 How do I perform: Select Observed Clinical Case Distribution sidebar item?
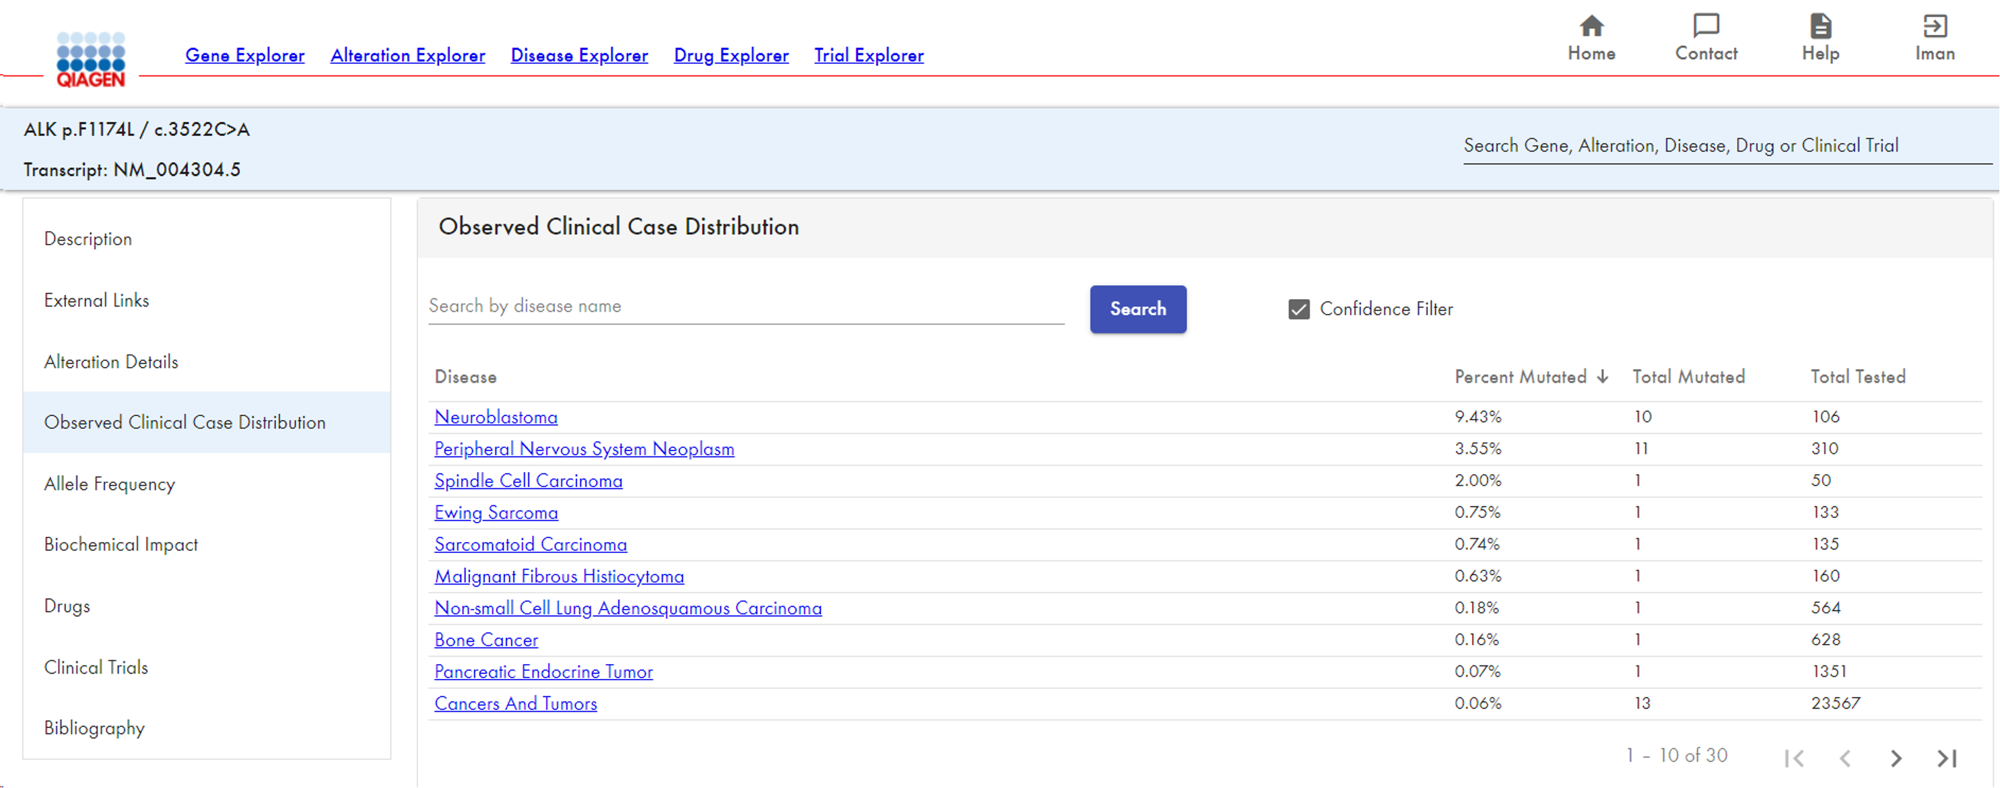tap(207, 422)
